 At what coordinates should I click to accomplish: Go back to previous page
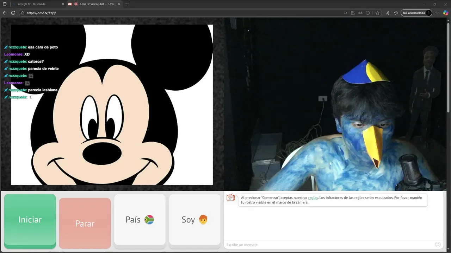tap(5, 13)
